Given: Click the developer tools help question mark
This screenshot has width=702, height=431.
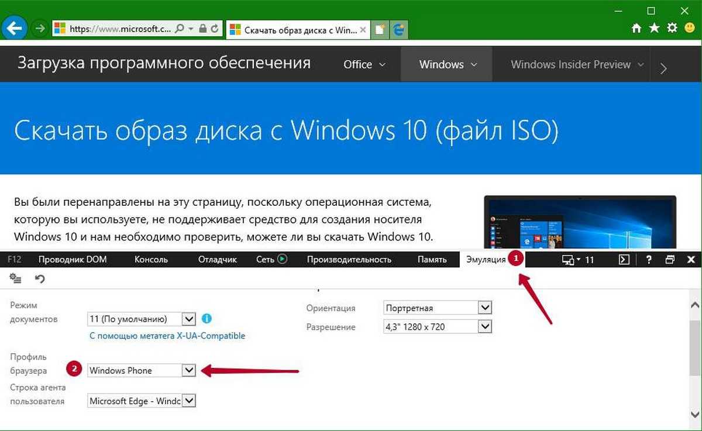Looking at the screenshot, I should (649, 260).
